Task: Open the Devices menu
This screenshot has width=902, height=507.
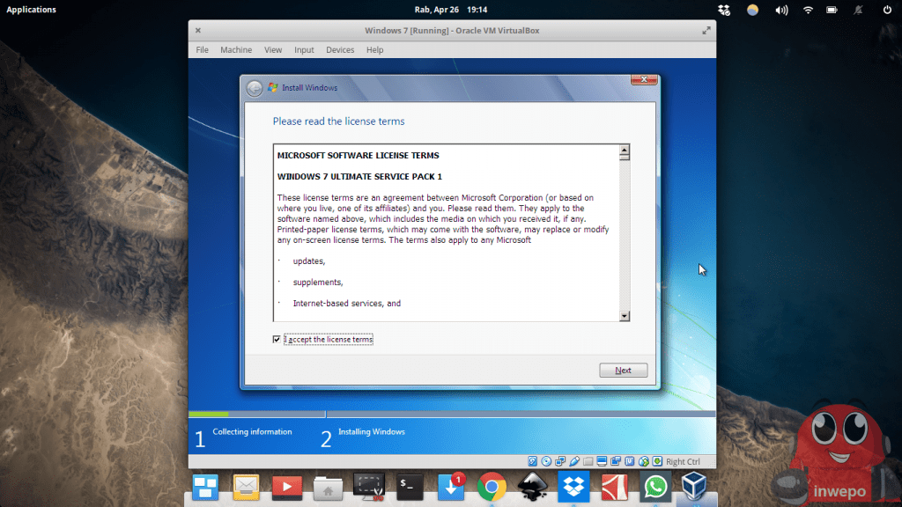Action: click(340, 50)
